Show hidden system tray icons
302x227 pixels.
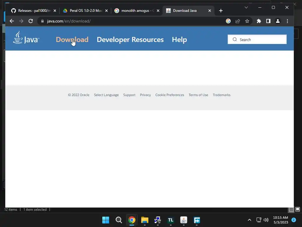tap(250, 220)
